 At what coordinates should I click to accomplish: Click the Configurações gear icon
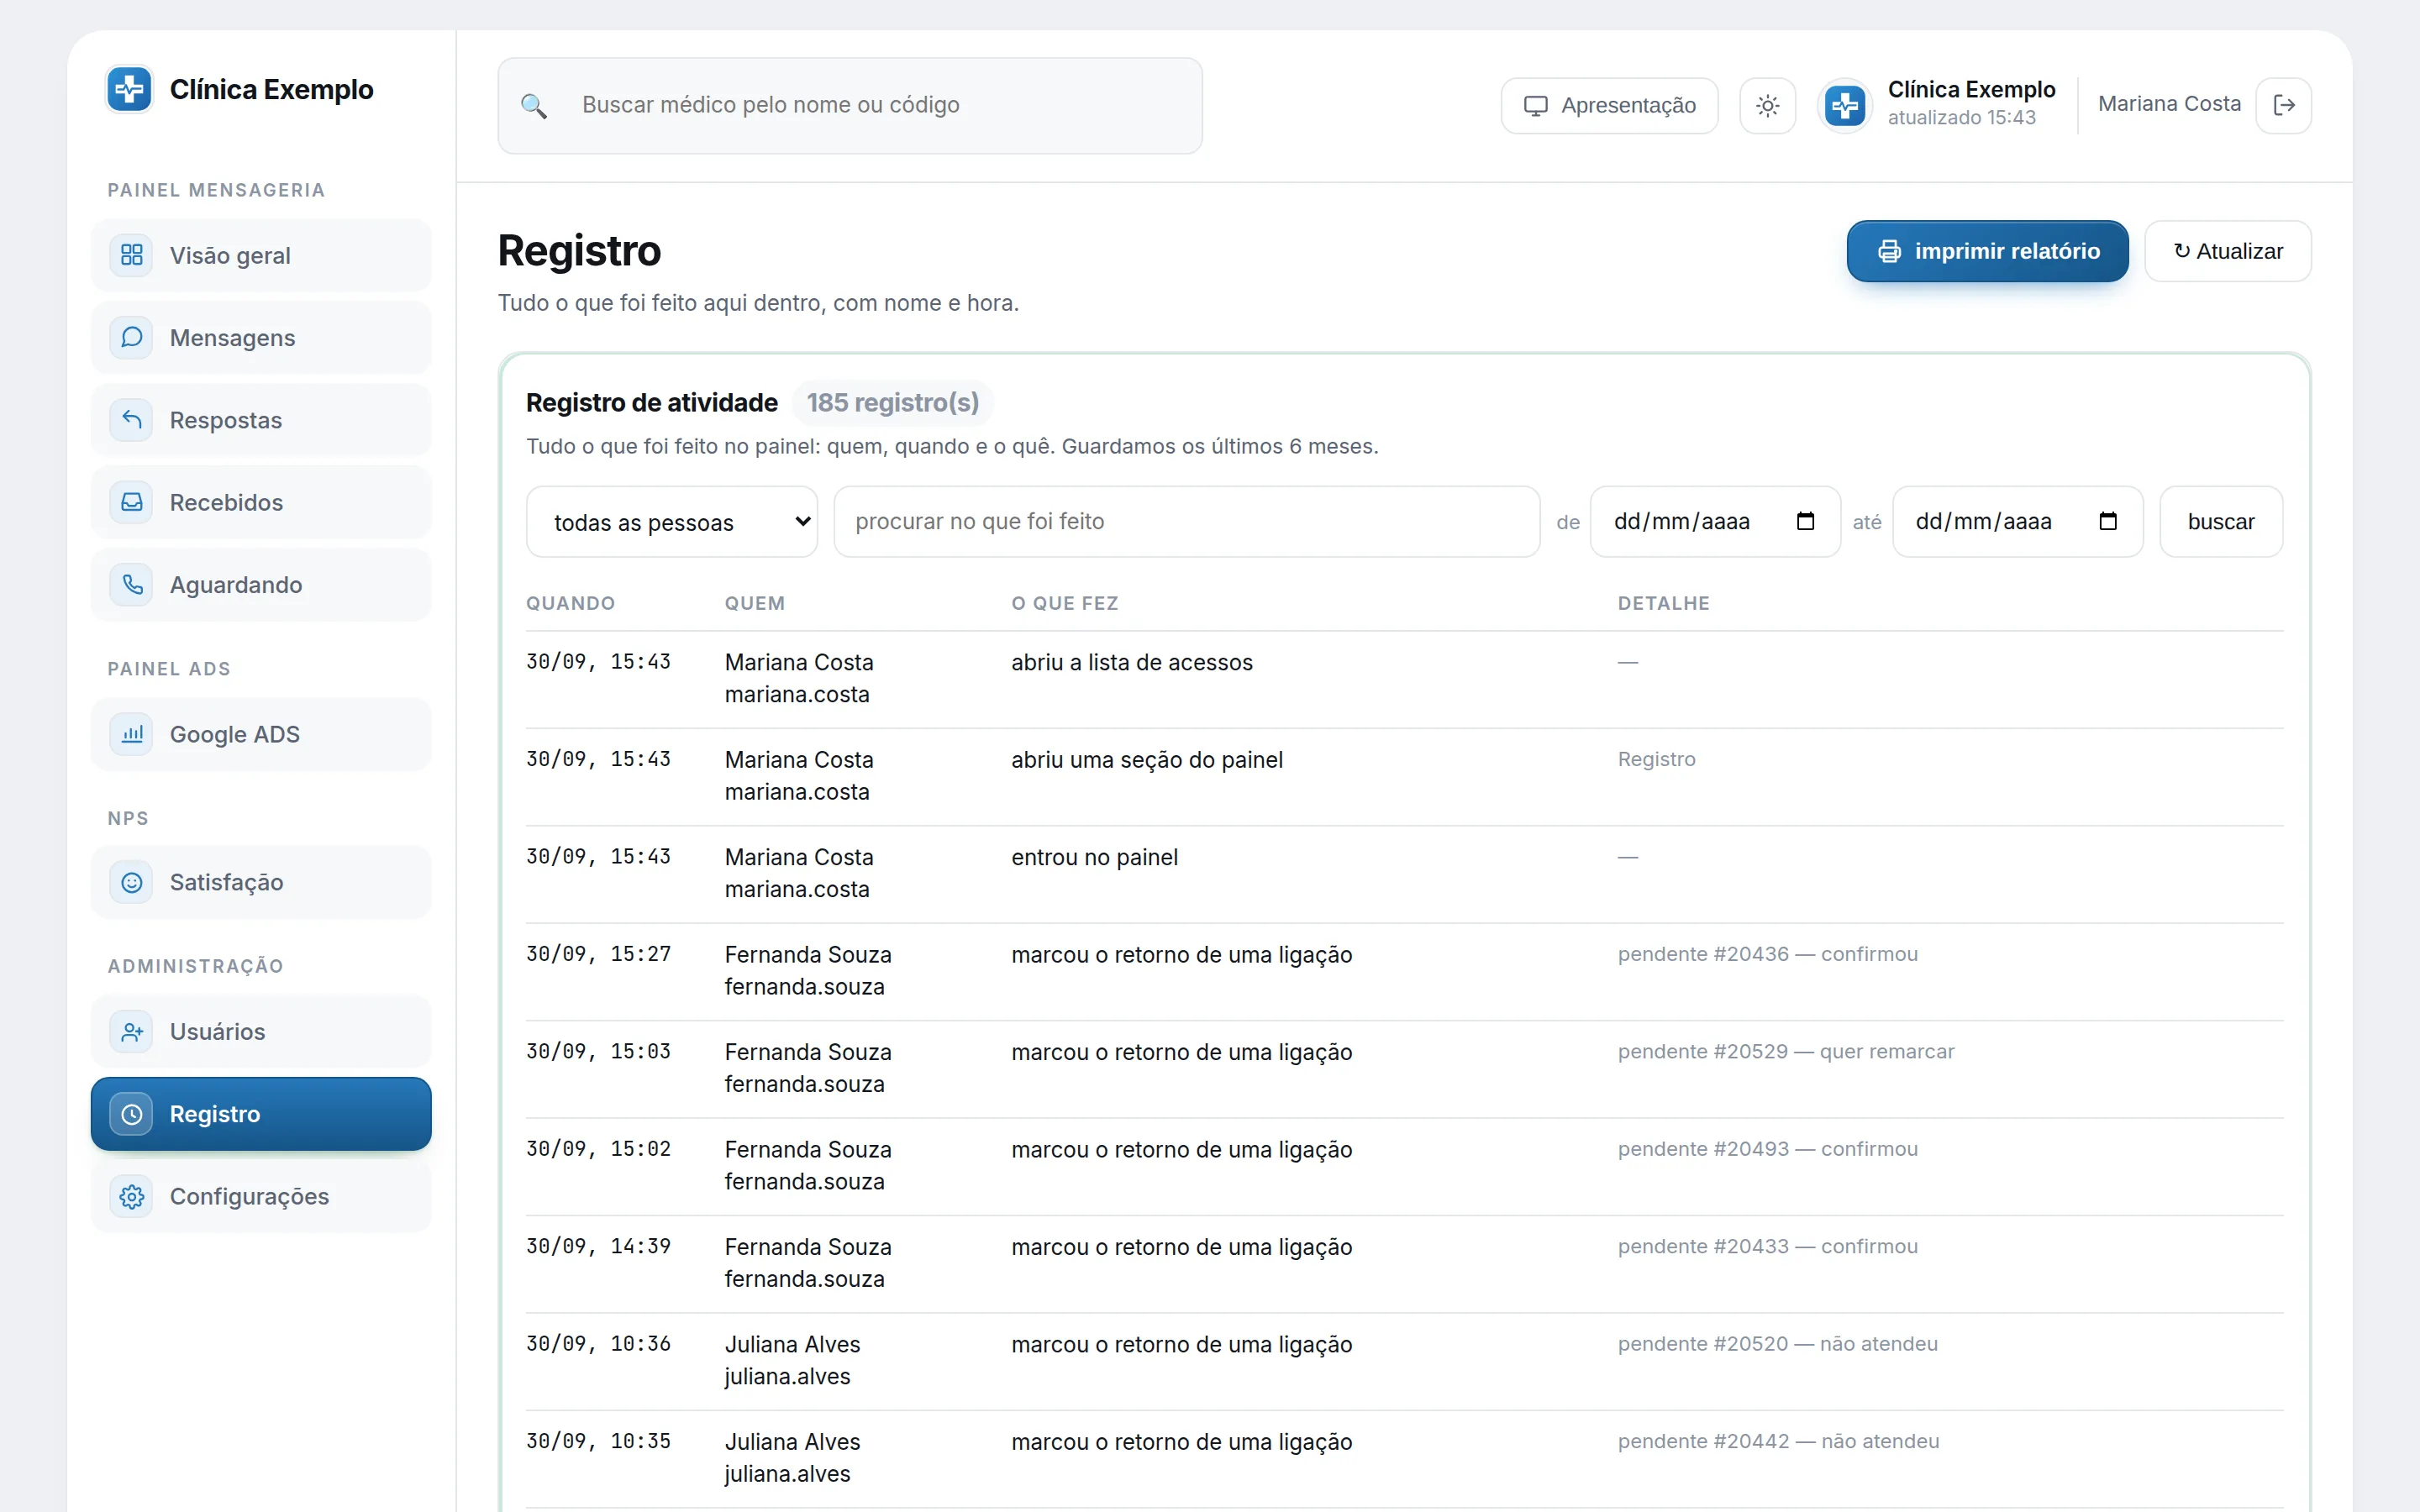click(x=131, y=1196)
